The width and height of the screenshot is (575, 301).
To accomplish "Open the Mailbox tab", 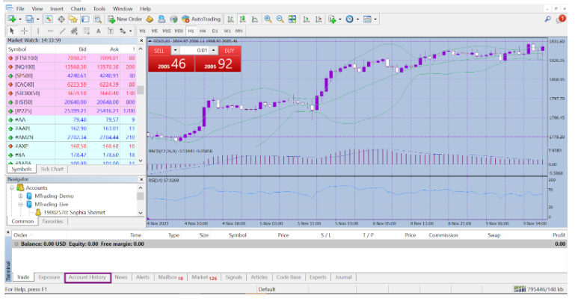I will coord(170,278).
